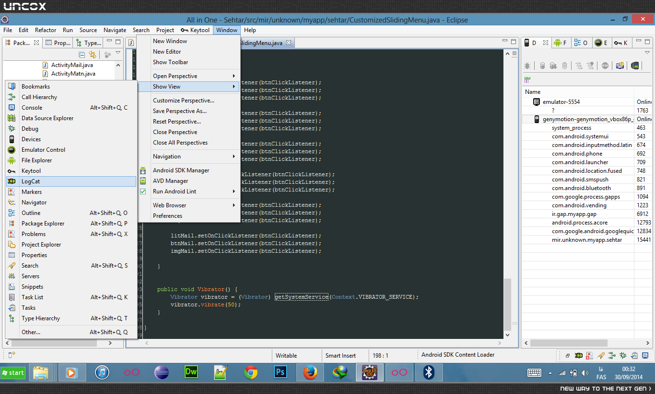Screen dimensions: 655x394
Task: Click the Update Threads icon in Devices toolbar
Action: 579,66
